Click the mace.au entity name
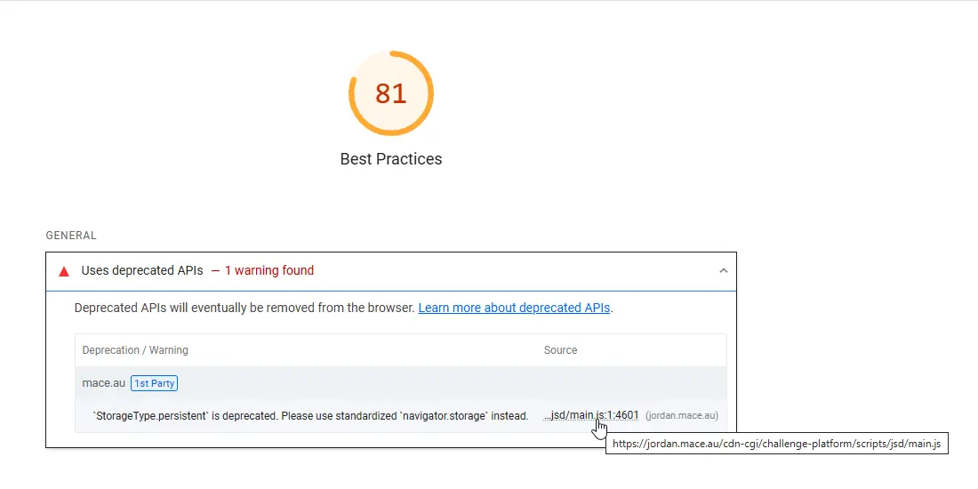The width and height of the screenshot is (978, 489). 103,383
